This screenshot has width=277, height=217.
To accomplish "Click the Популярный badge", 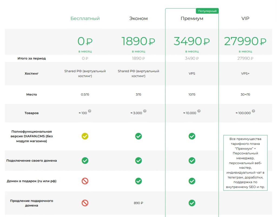I will coord(207,11).
